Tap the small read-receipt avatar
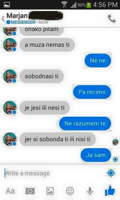The height and width of the screenshot is (200, 120). coord(115,142)
